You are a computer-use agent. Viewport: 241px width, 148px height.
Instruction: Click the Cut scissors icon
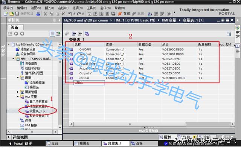45,14
